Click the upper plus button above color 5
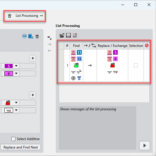This screenshot has width=156, height=156. 33,58
